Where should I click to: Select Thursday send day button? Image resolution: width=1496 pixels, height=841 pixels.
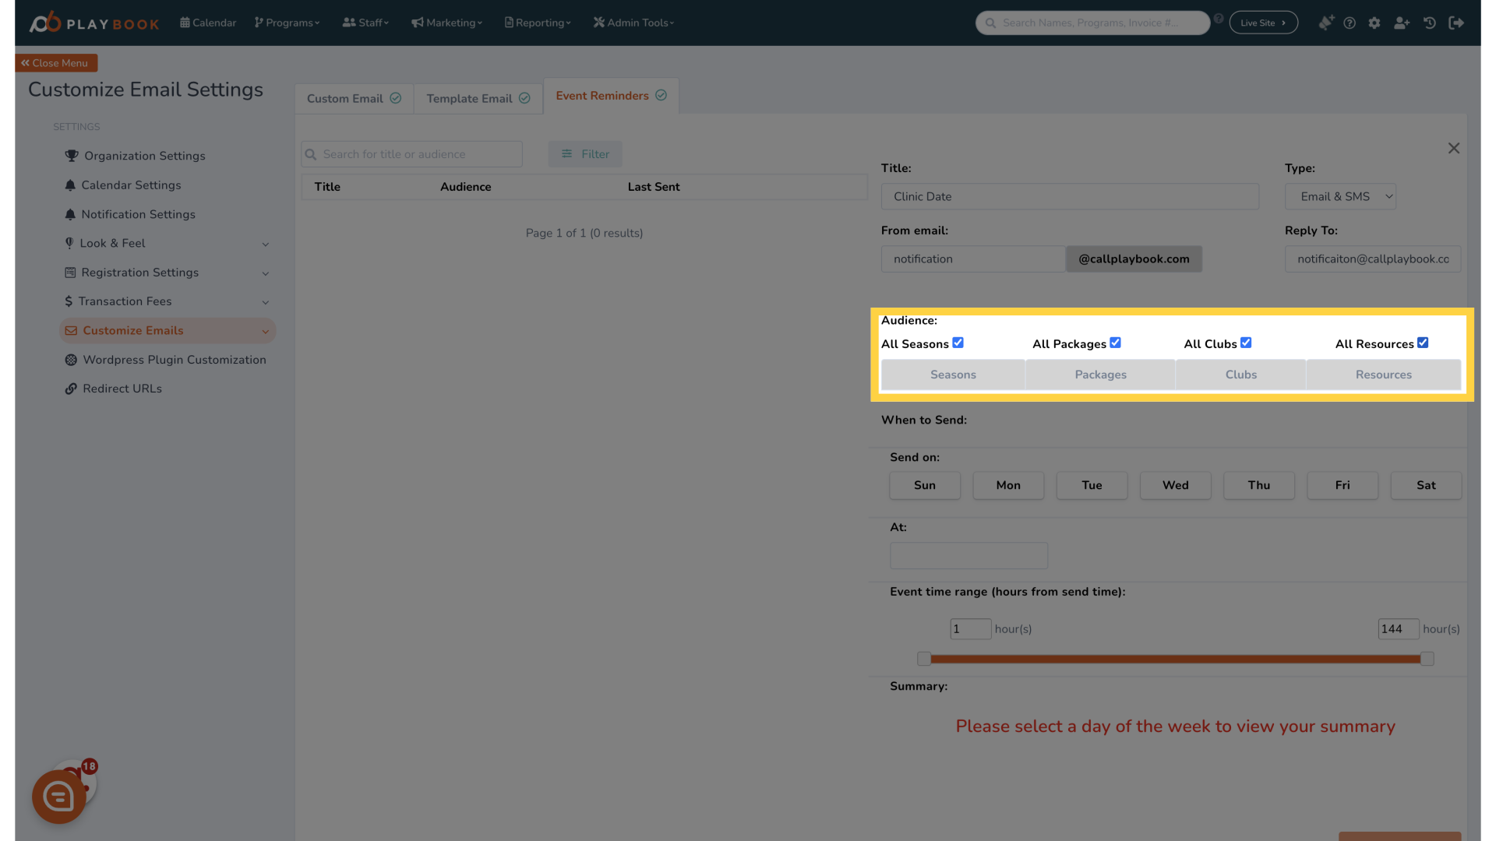pyautogui.click(x=1258, y=484)
